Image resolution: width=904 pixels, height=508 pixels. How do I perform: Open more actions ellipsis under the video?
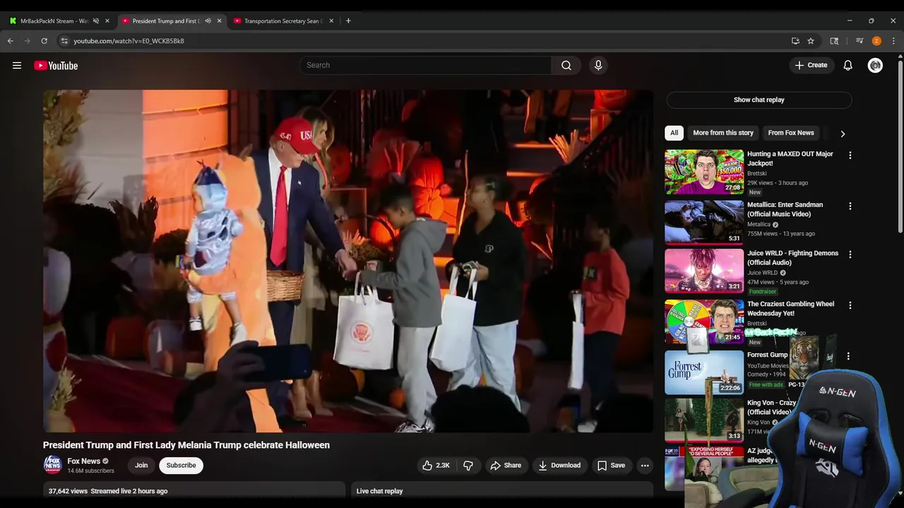(645, 466)
